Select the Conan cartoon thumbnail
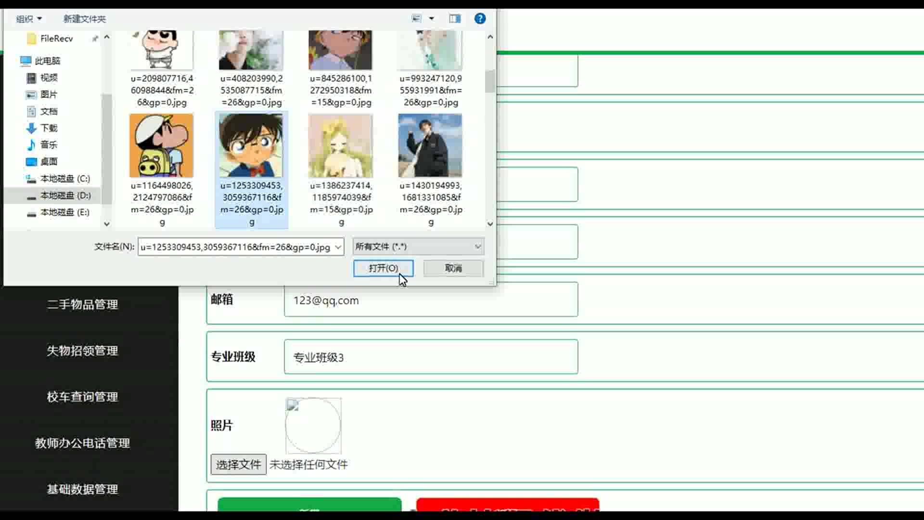 251,146
